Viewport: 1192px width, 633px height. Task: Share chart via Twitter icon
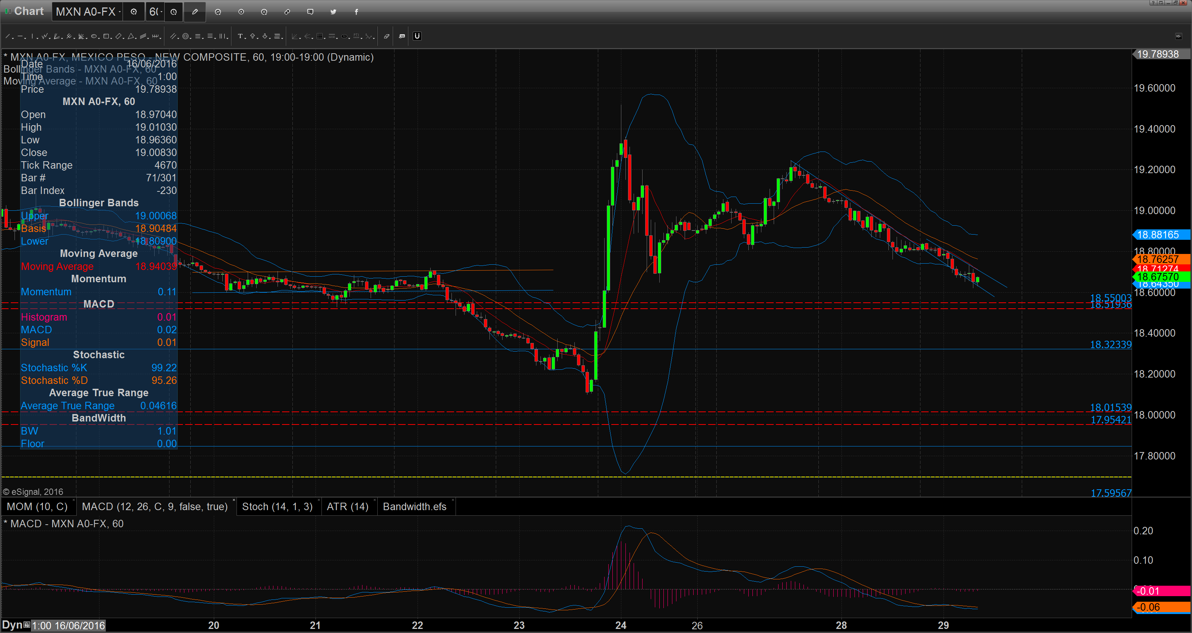click(333, 12)
